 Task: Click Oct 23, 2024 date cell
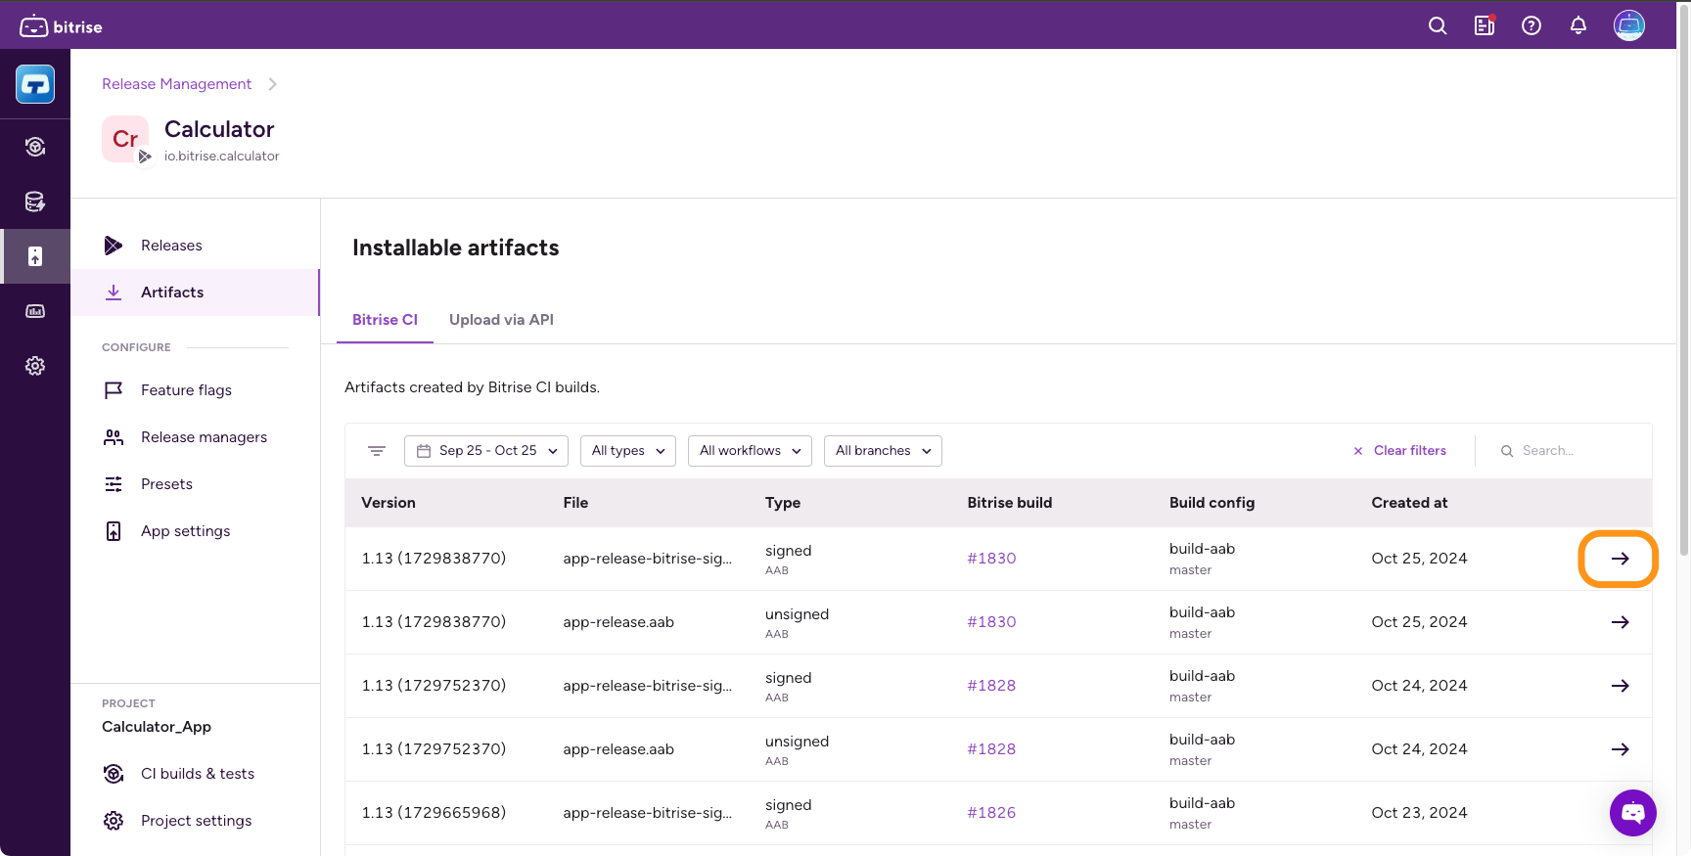point(1419,813)
